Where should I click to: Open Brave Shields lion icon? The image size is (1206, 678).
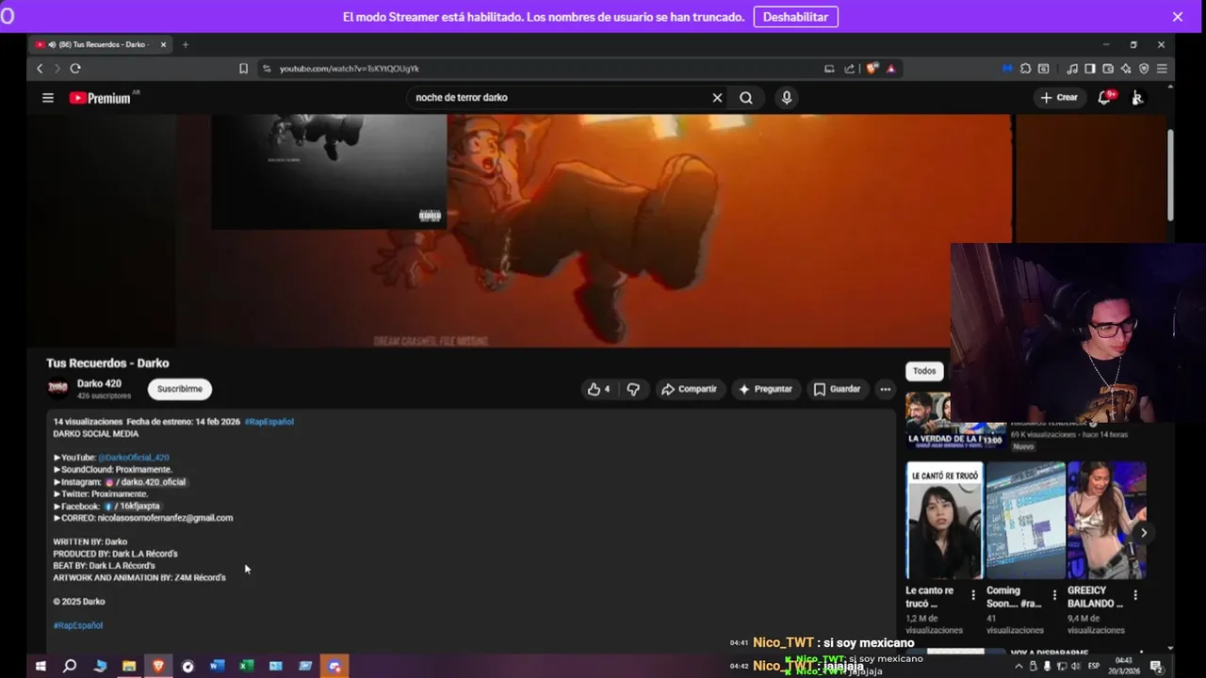872,69
